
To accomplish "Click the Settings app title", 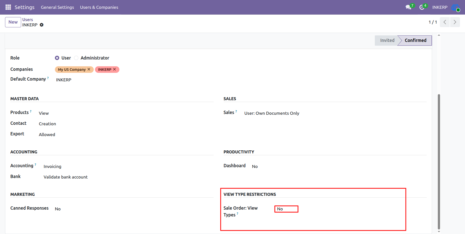I will click(x=24, y=7).
